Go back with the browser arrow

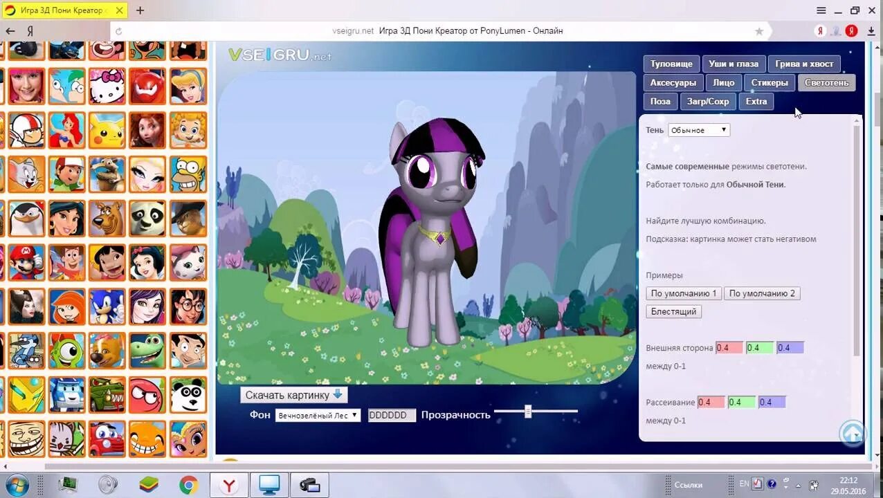click(10, 31)
